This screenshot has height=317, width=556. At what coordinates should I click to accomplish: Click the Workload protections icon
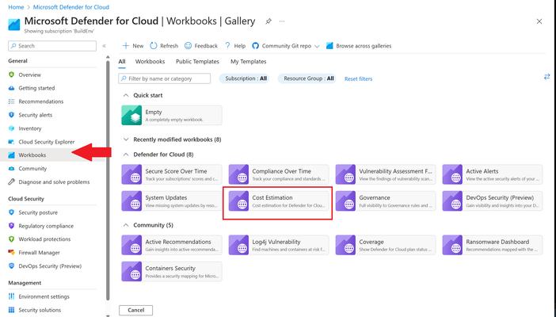click(x=11, y=239)
